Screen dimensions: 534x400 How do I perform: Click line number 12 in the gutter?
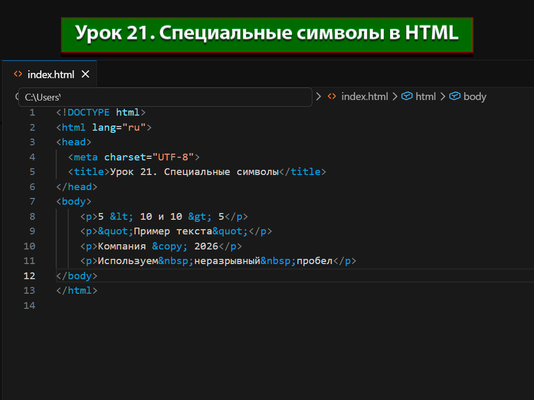click(x=30, y=276)
